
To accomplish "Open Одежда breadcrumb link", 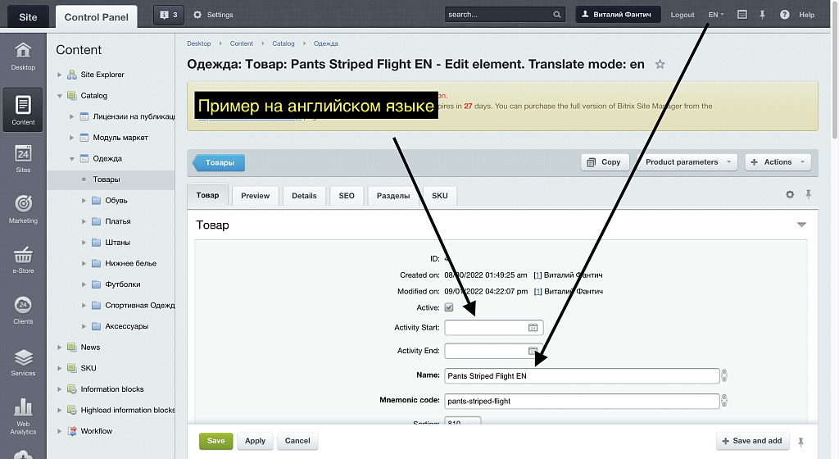I will click(326, 44).
